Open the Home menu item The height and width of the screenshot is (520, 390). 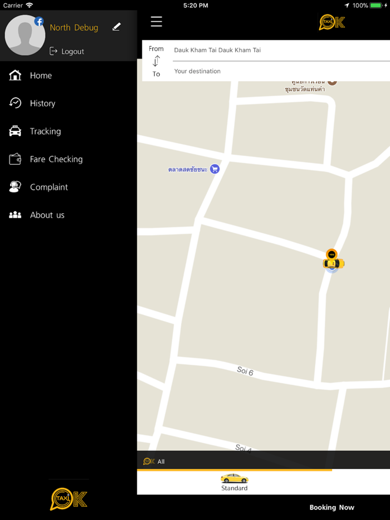coord(41,76)
